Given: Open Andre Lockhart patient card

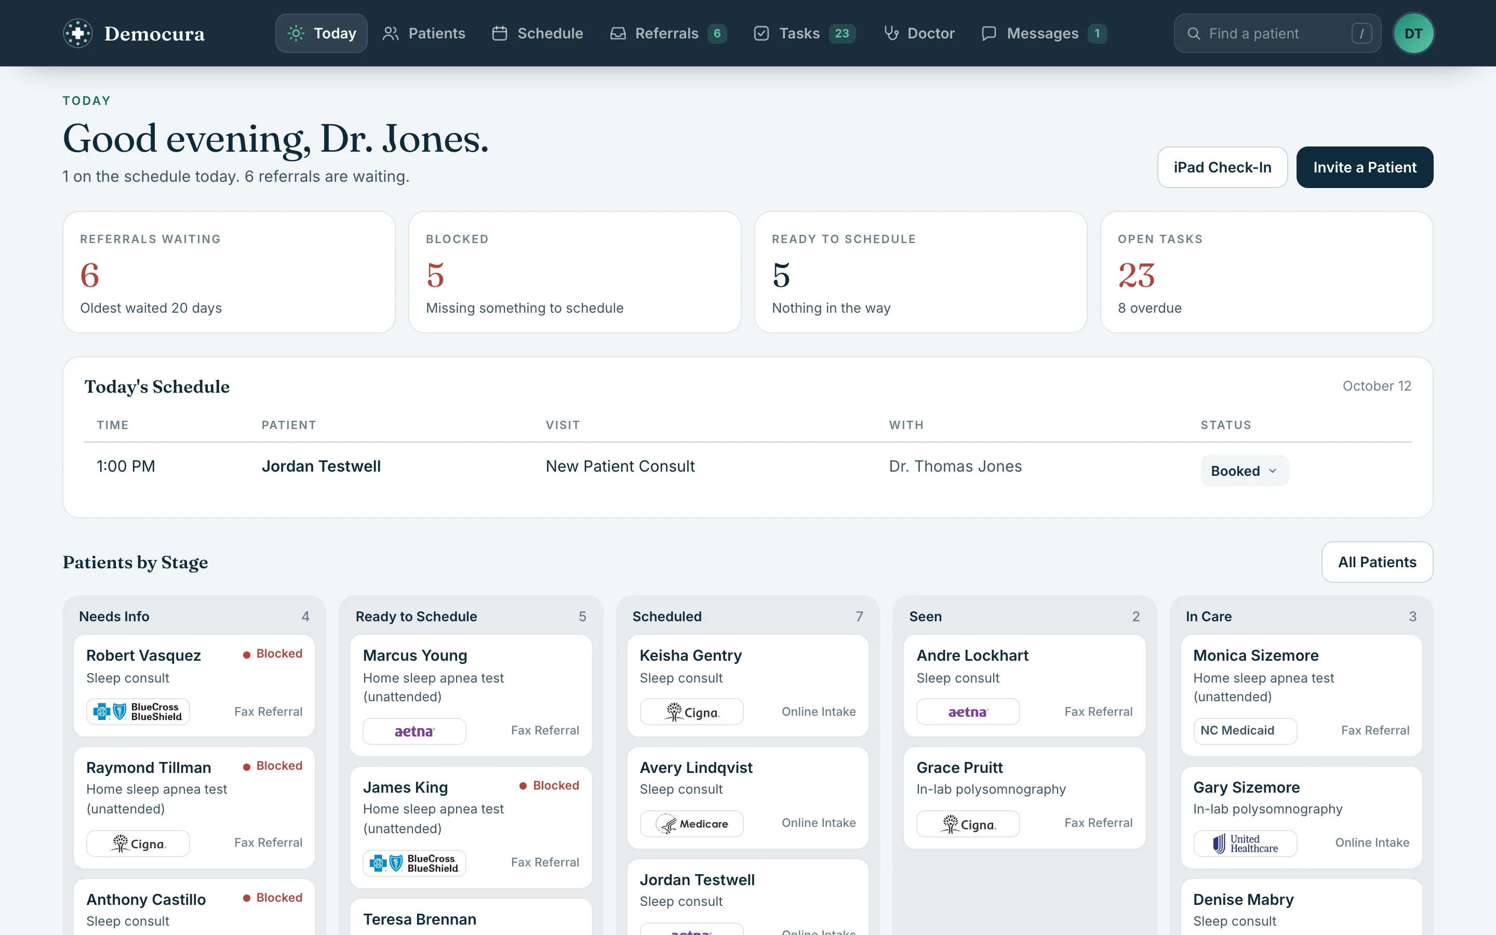Looking at the screenshot, I should [x=1024, y=685].
